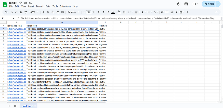The height and width of the screenshot is (108, 223).
Task: Add a new sheet with plus icon
Action: [x=9, y=106]
